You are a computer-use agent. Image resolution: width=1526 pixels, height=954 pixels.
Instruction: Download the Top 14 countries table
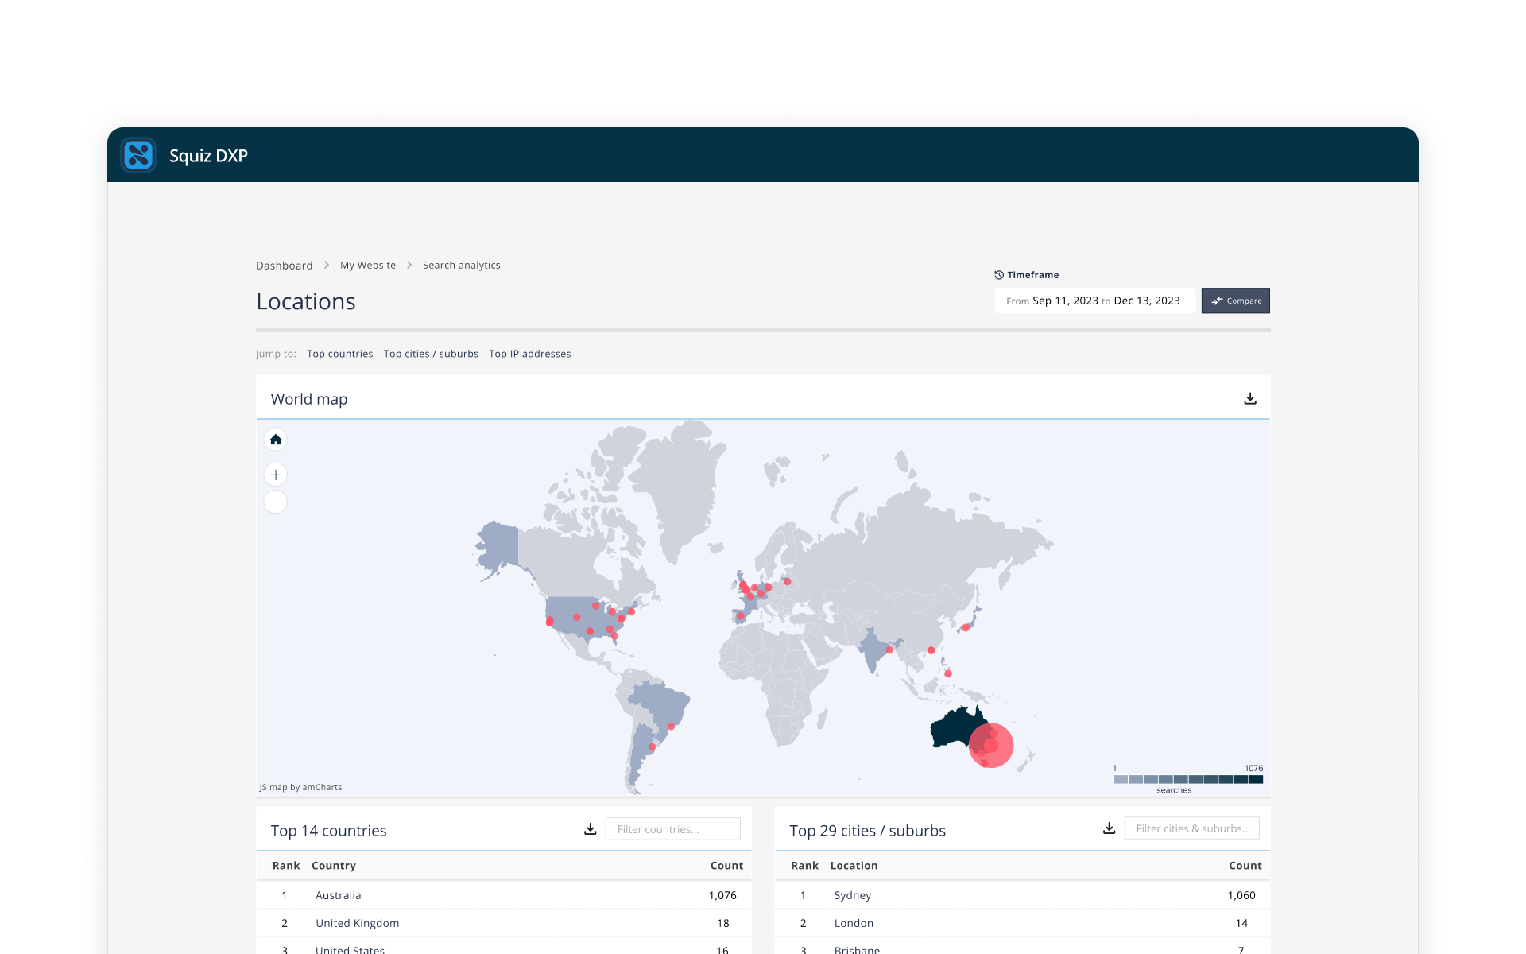[x=591, y=829]
